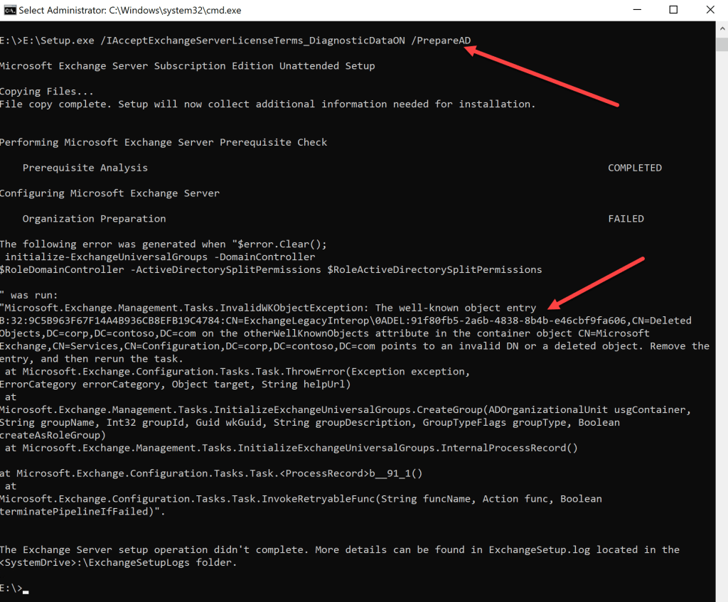This screenshot has height=602, width=728.
Task: Click the Organization Preparation line
Action: click(x=94, y=219)
